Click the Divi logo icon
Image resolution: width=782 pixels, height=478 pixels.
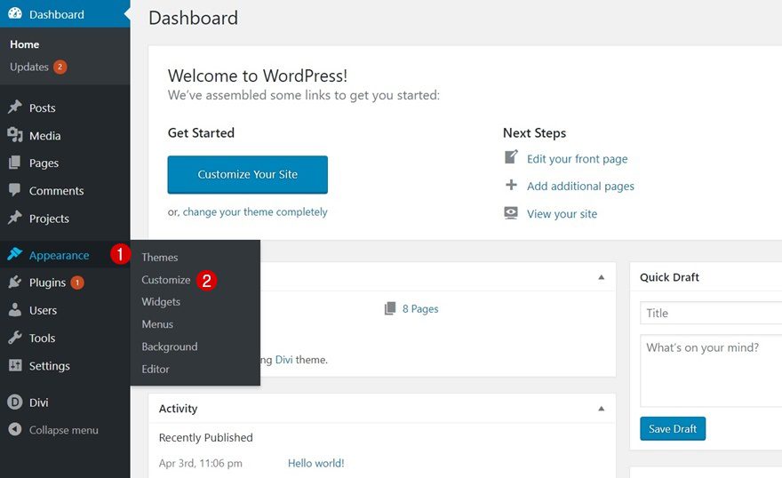[14, 402]
